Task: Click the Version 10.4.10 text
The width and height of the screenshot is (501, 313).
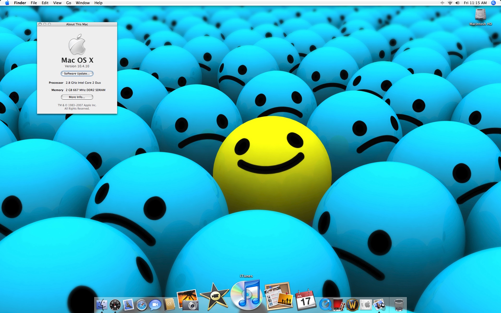Action: (x=77, y=66)
